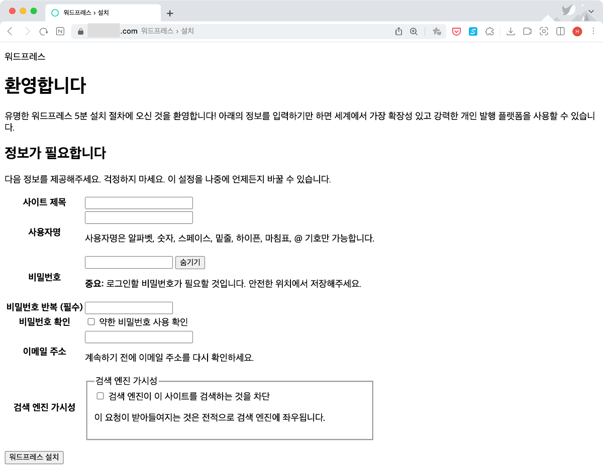Focus the 사용자명 input field
The width and height of the screenshot is (603, 472).
click(x=139, y=217)
